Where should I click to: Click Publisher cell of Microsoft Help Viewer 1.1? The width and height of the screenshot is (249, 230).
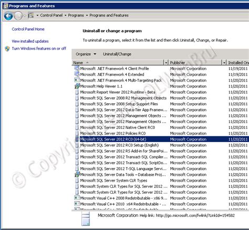coord(188,86)
